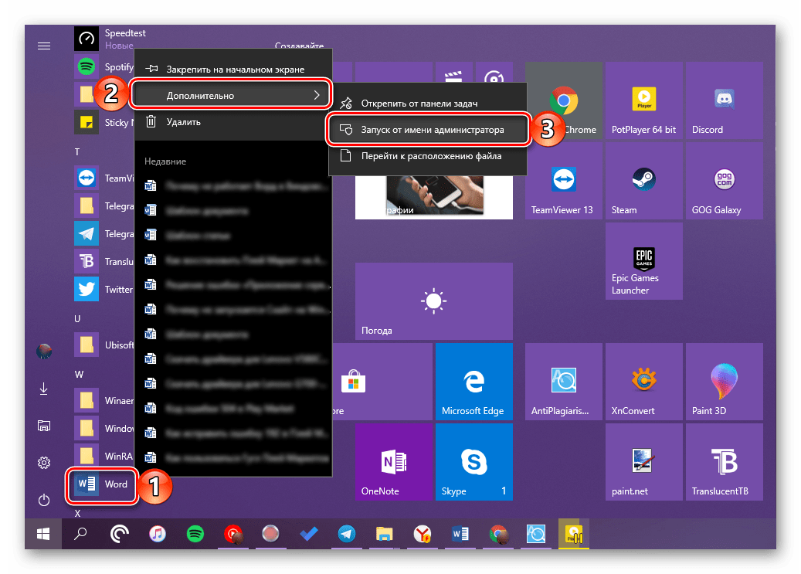Select Запуск от имени администратора
This screenshot has height=574, width=801.
[429, 130]
